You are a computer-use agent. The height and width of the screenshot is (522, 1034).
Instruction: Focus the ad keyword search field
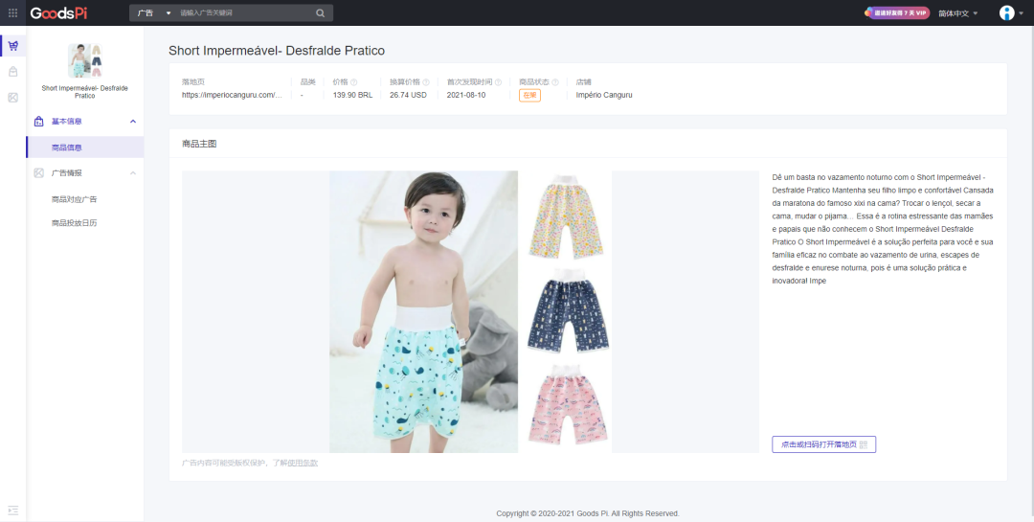[x=244, y=13]
